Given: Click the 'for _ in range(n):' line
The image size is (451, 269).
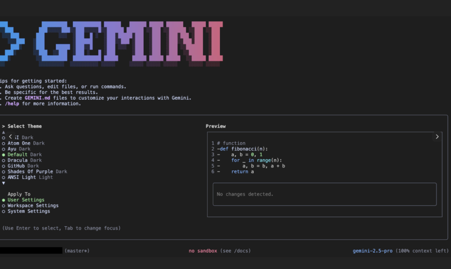Looking at the screenshot, I should 257,160.
